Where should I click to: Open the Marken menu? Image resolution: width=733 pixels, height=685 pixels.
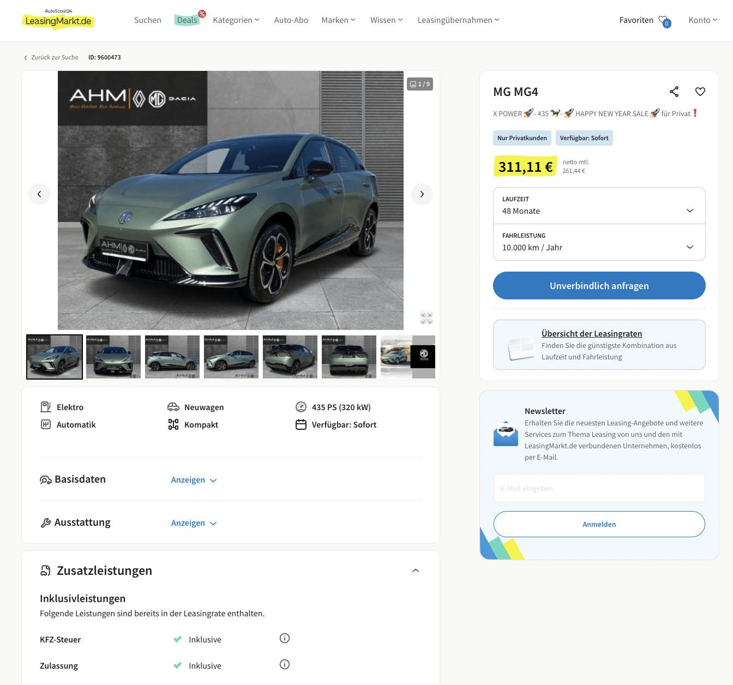click(339, 20)
